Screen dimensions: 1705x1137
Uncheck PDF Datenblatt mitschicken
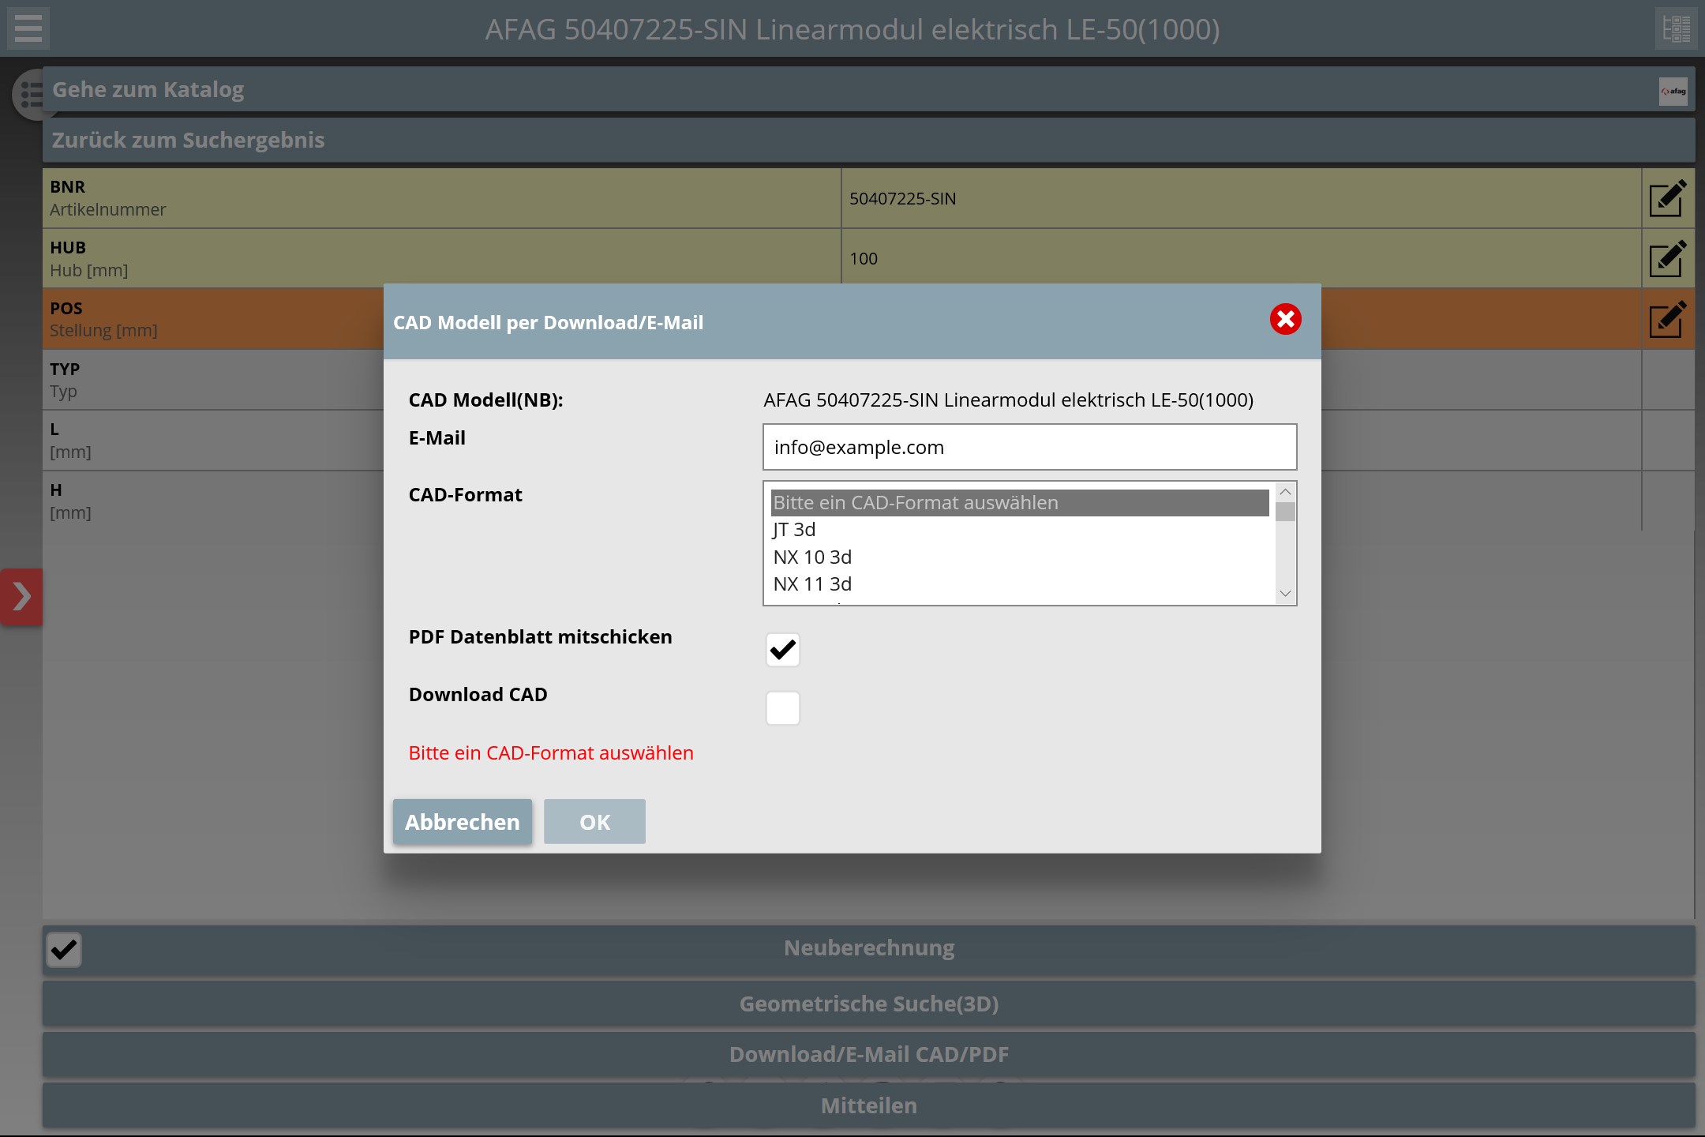tap(782, 650)
